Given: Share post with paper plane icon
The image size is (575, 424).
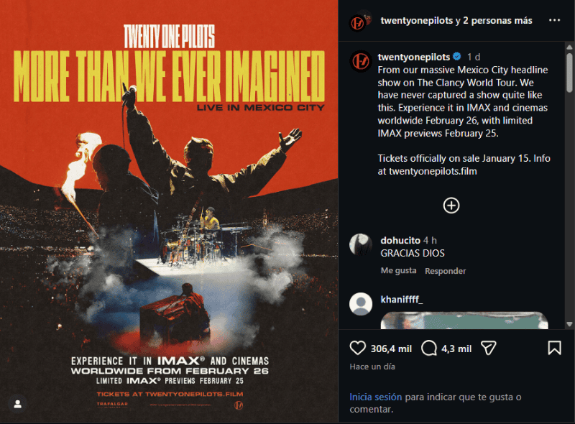Looking at the screenshot, I should click(488, 348).
